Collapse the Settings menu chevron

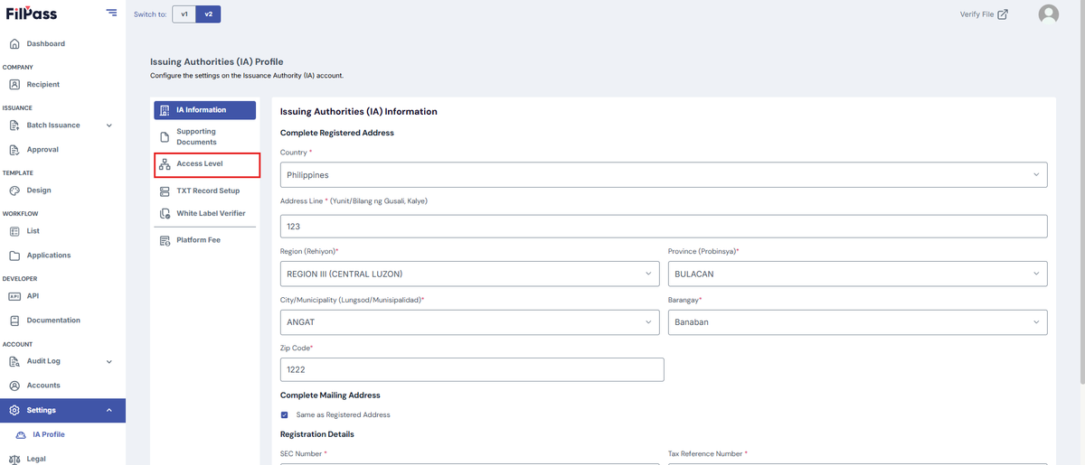109,410
